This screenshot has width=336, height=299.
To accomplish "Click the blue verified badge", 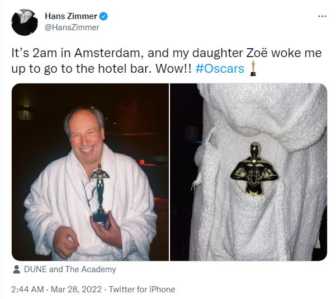I will 104,16.
